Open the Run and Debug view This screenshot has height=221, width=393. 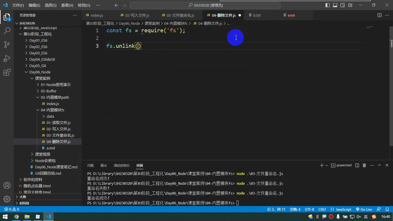[7, 58]
